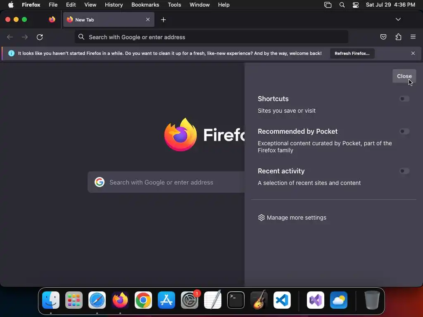Click the date and time in menu bar
423x317 pixels.
pos(390,5)
